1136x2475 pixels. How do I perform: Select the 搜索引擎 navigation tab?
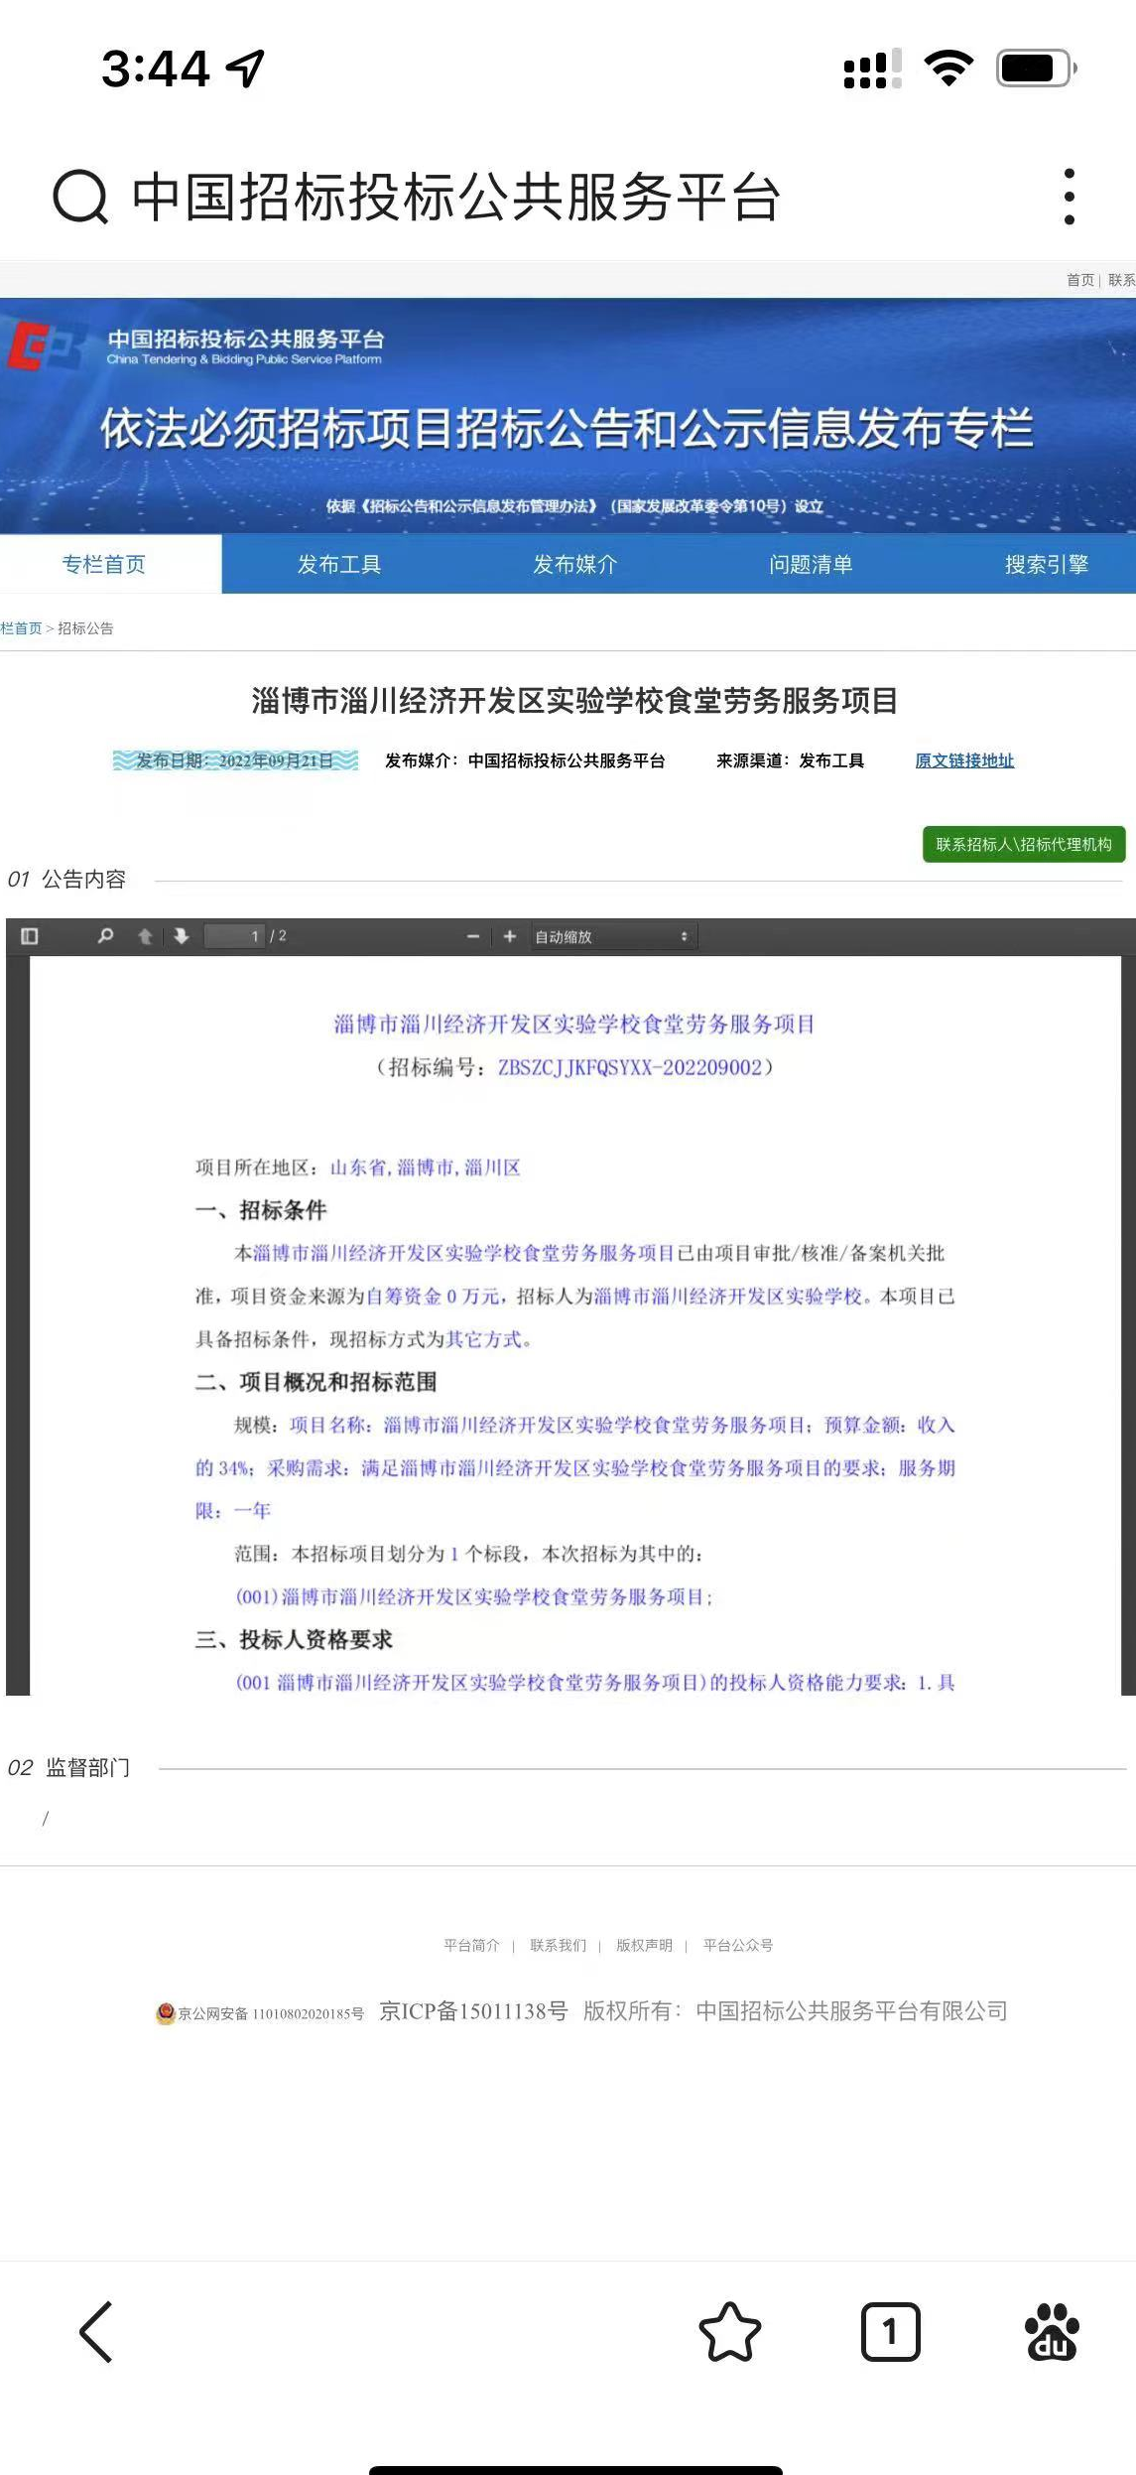coord(1046,564)
